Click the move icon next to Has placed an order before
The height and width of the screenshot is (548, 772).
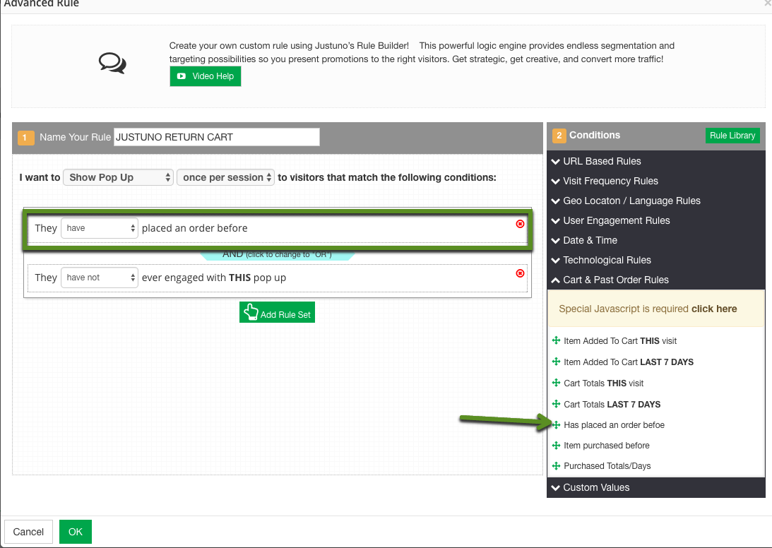556,425
